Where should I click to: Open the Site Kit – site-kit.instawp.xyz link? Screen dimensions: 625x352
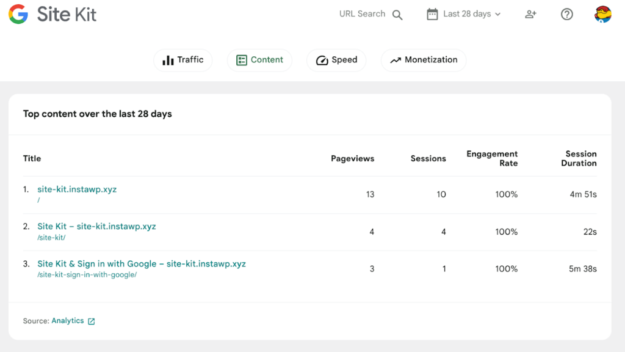coord(96,227)
